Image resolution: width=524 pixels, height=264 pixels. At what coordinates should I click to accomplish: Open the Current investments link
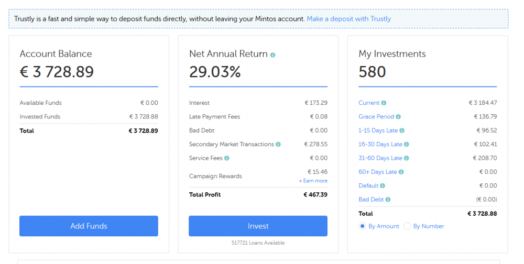369,103
